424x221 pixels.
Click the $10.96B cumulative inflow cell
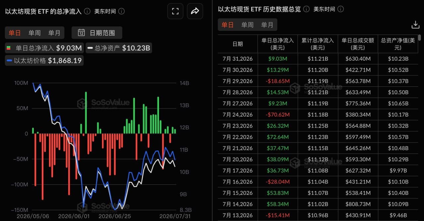[x=318, y=215]
